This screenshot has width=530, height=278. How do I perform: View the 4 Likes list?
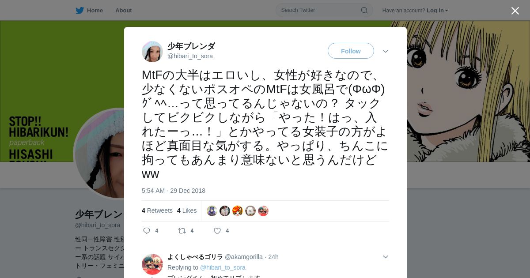click(187, 210)
